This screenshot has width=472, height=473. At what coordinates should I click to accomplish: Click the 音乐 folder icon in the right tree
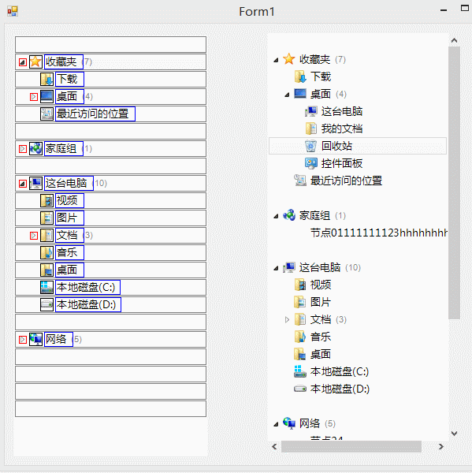pos(300,337)
